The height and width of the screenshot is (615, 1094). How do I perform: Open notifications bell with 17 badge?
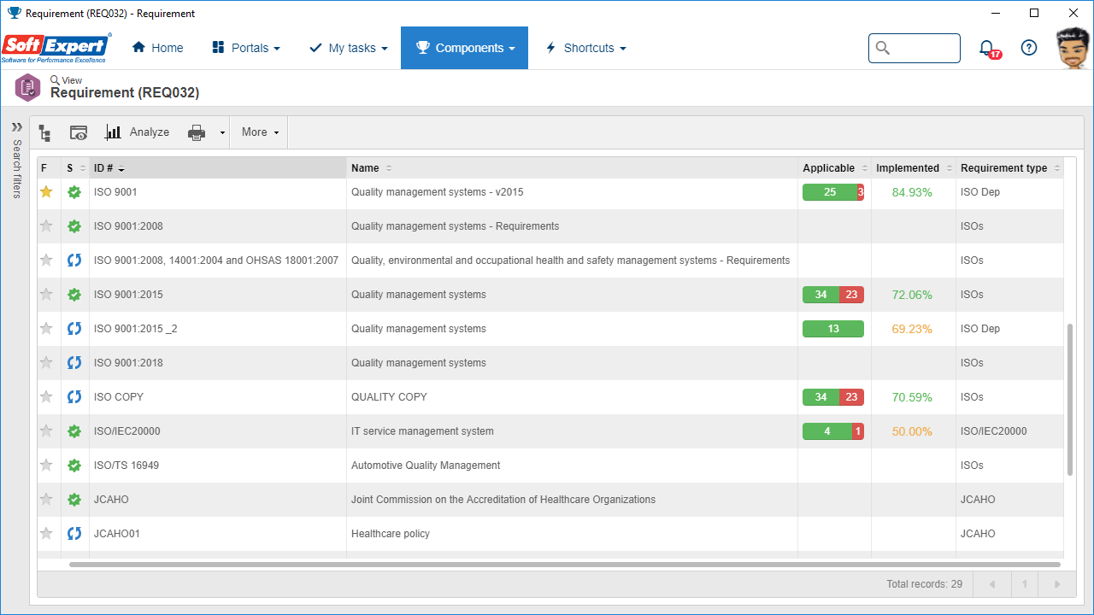[988, 49]
